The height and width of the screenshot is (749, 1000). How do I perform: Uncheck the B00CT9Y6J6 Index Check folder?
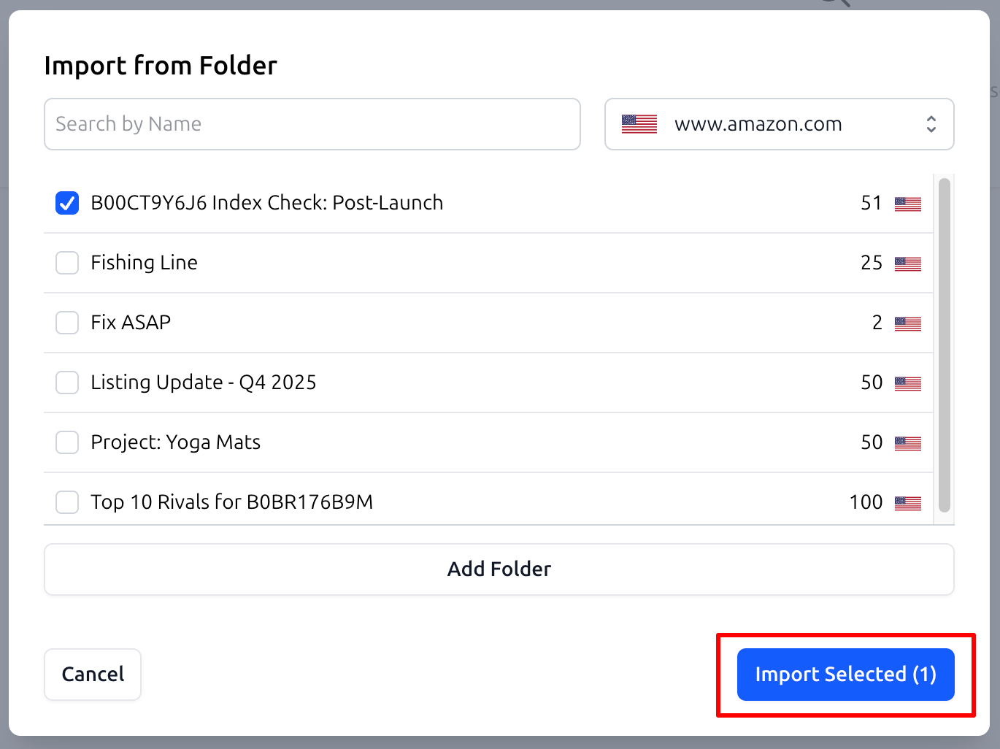point(66,203)
